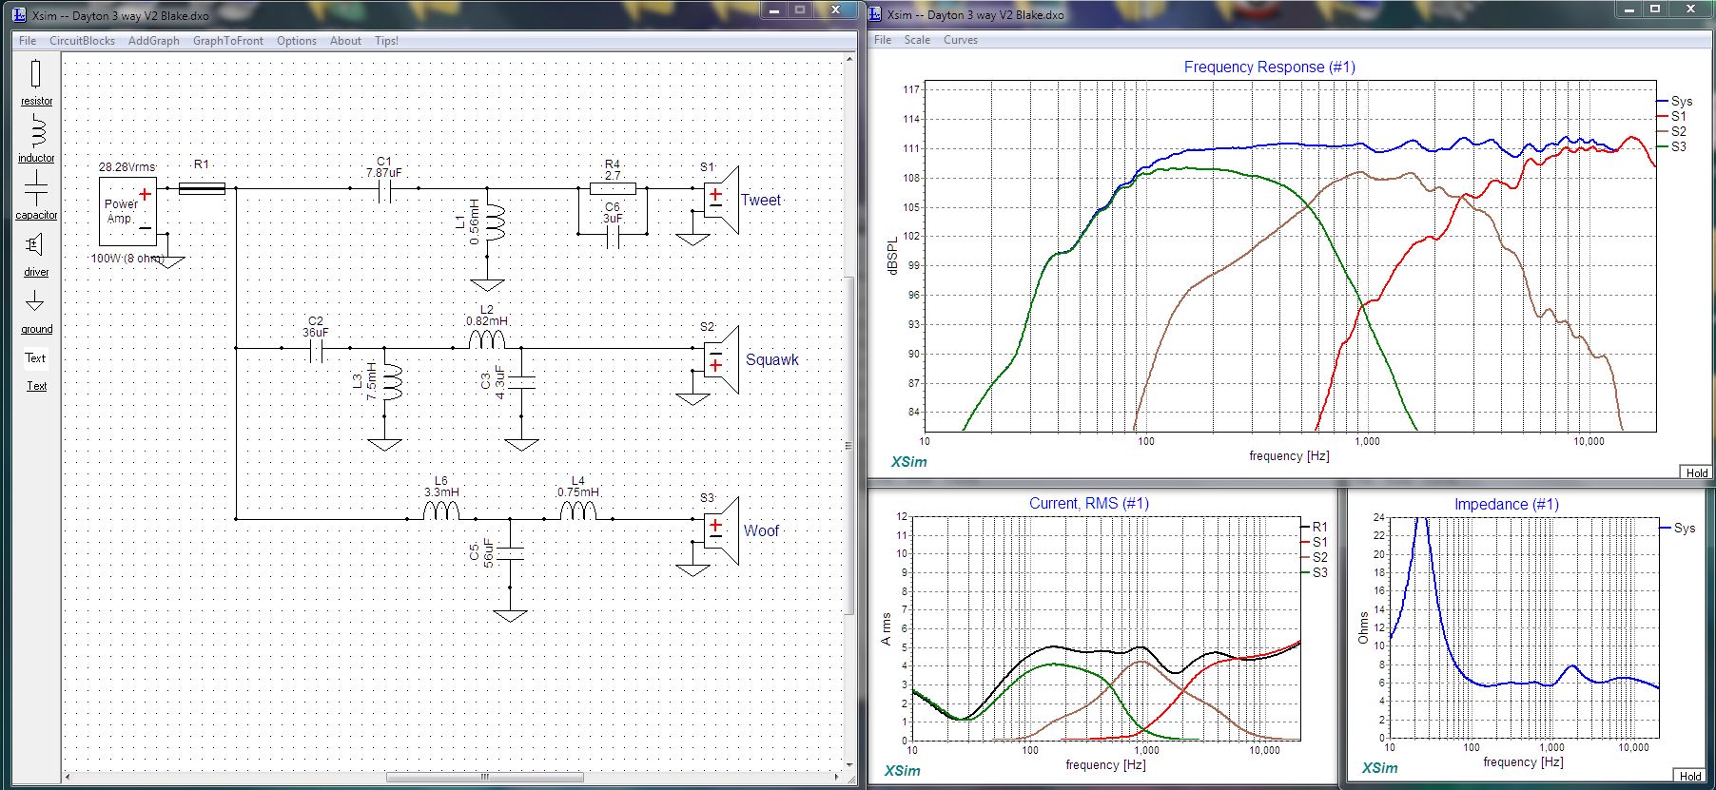Click Sys legend entry in Impedance graph
The width and height of the screenshot is (1716, 790).
[1678, 529]
